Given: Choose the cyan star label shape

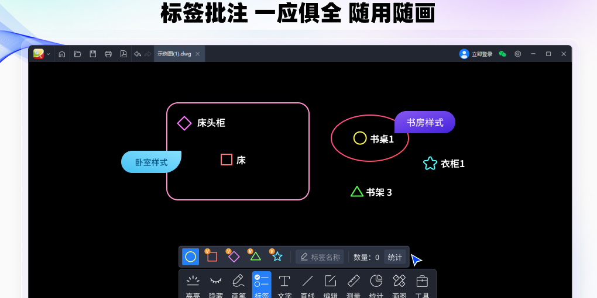Looking at the screenshot, I should coord(277,257).
